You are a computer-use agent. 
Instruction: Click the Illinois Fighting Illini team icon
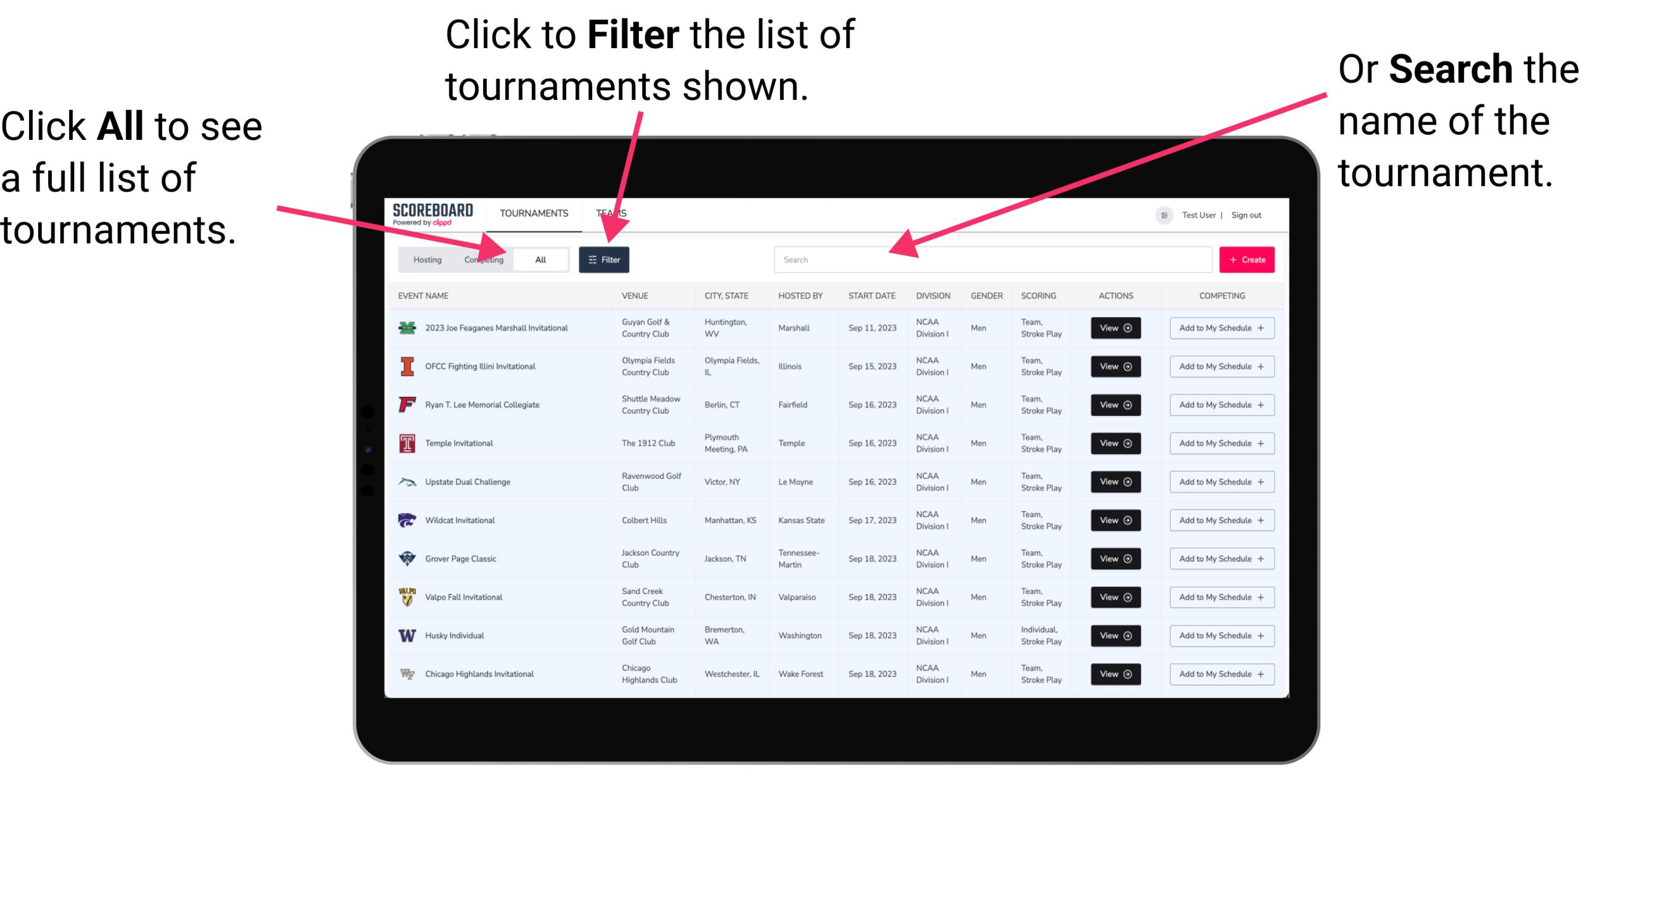[x=406, y=367]
